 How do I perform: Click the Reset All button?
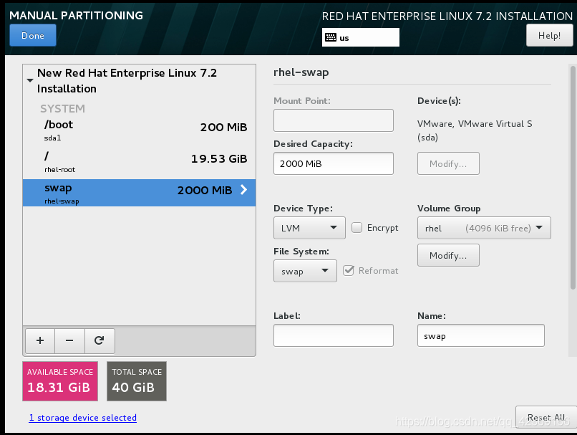[546, 417]
